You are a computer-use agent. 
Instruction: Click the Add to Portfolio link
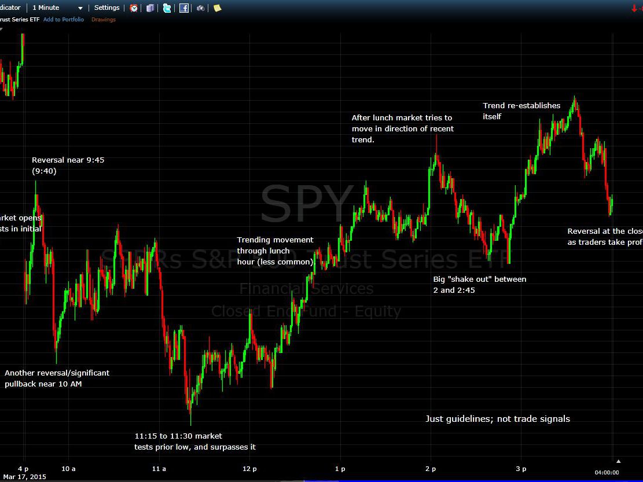click(x=64, y=19)
